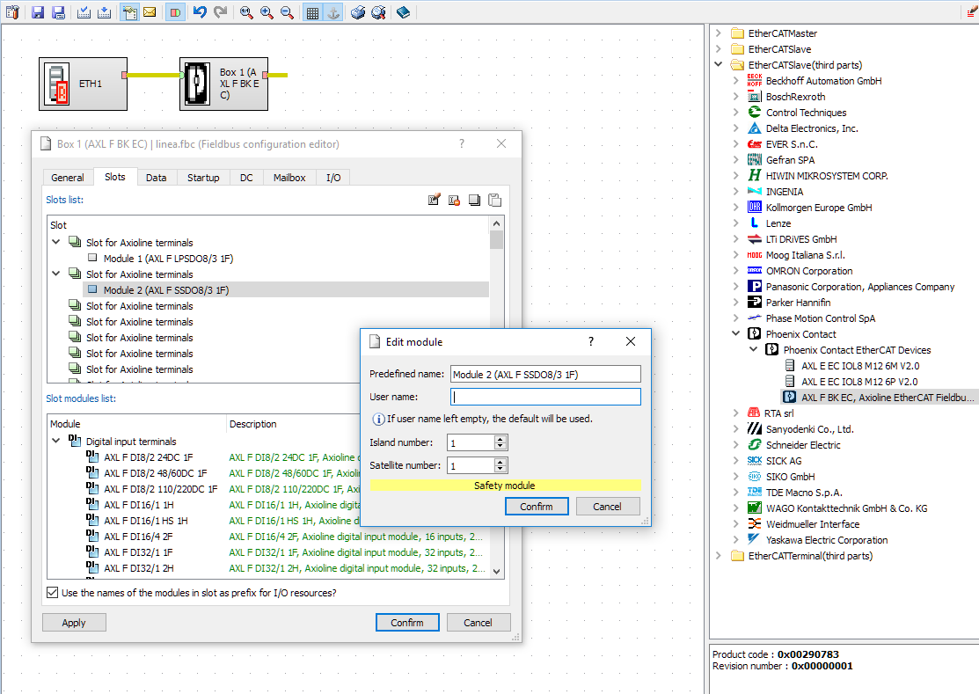
Task: Zoom out of the fieldbus diagram
Action: pyautogui.click(x=288, y=11)
